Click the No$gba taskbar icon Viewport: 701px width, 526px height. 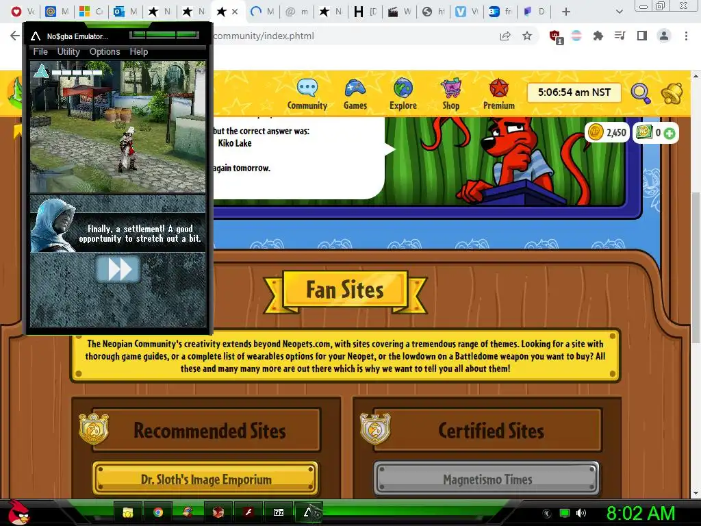(309, 512)
